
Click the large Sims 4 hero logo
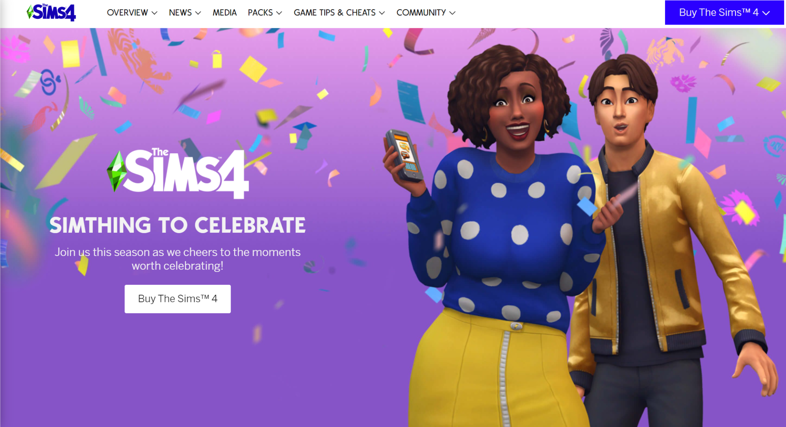[178, 173]
